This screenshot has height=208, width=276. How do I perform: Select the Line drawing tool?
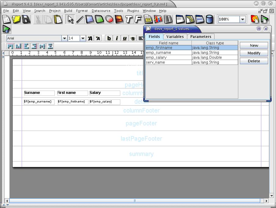pyautogui.click(x=80, y=19)
